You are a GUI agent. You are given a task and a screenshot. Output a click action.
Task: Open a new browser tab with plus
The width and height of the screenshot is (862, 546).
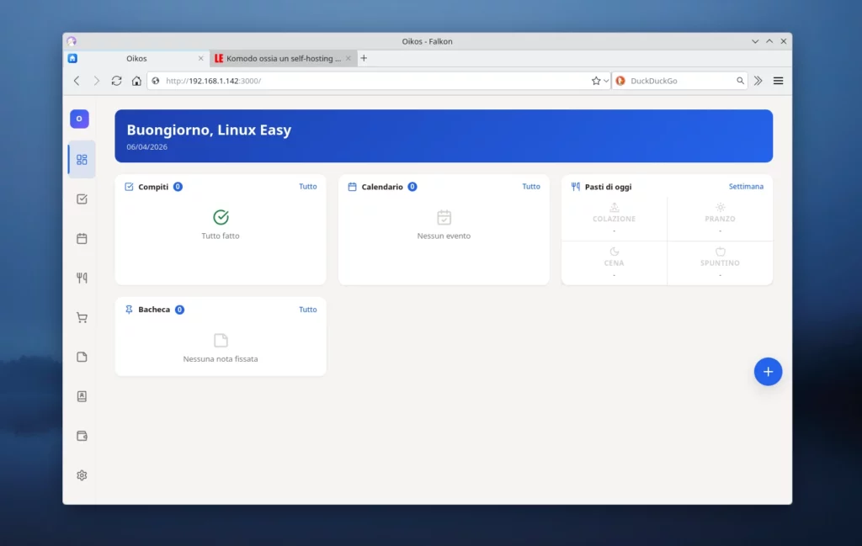[364, 58]
